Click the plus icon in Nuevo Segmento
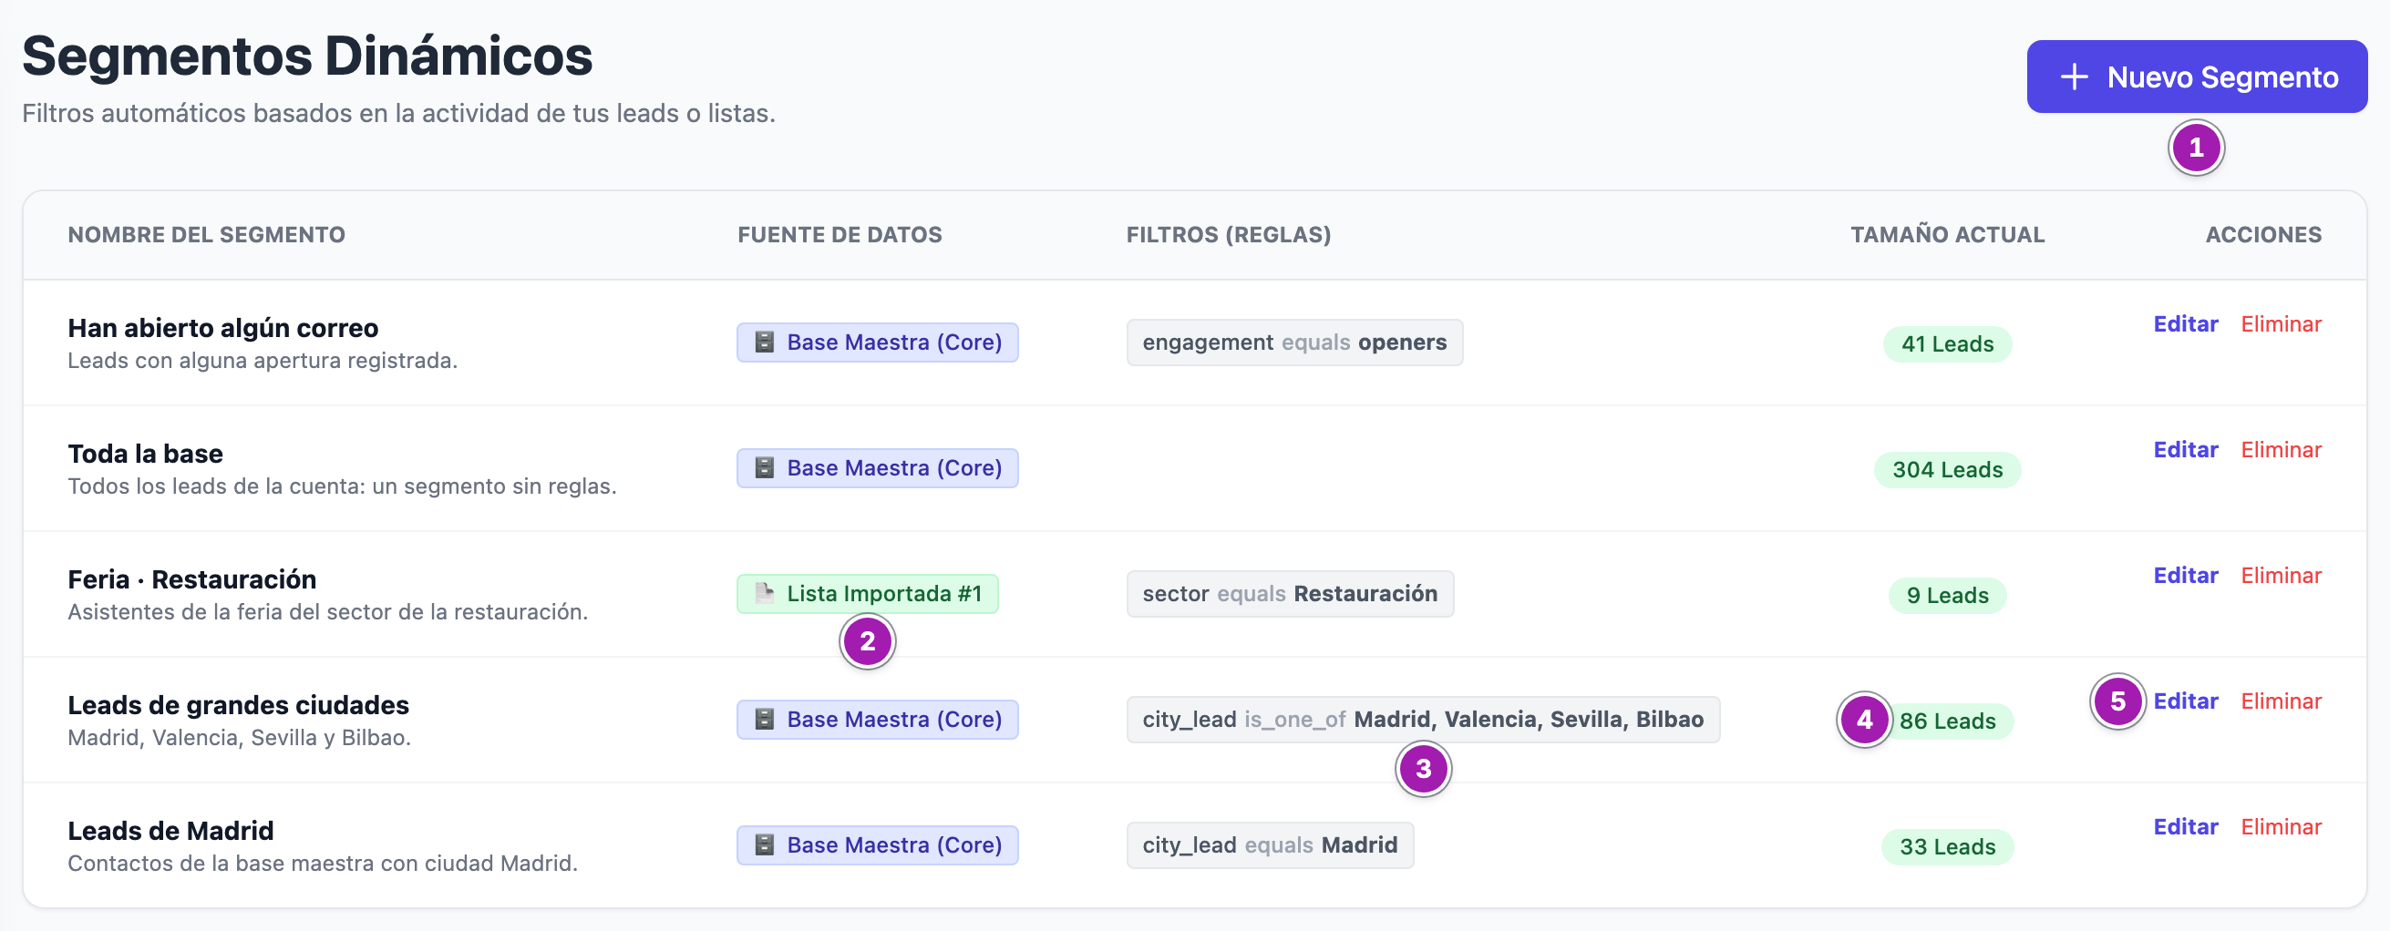The height and width of the screenshot is (931, 2390). [x=2074, y=77]
